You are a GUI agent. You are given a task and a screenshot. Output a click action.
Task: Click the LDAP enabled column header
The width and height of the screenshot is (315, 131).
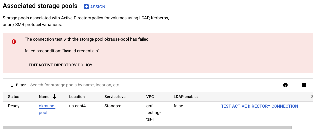186,97
